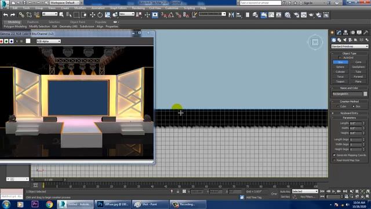Switch to the Hierarchy command panel tab

click(345, 33)
